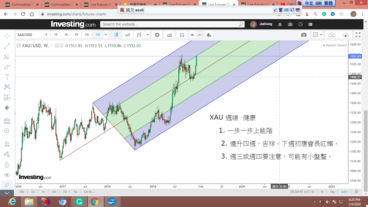Go to the Investing.com home logo
Viewport: 368px width, 207px height.
73,24
